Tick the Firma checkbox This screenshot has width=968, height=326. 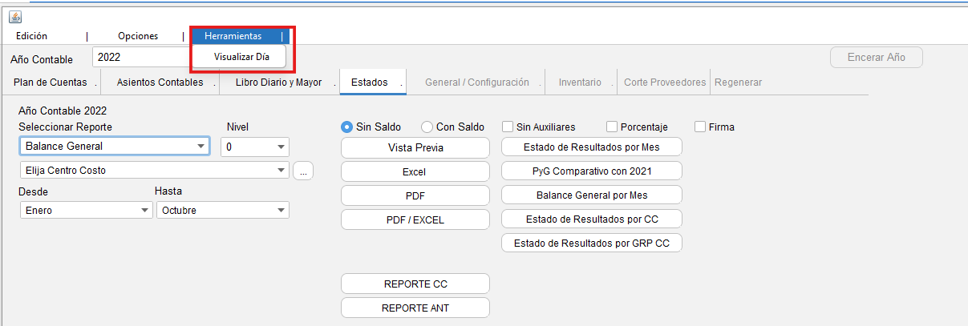coord(700,127)
